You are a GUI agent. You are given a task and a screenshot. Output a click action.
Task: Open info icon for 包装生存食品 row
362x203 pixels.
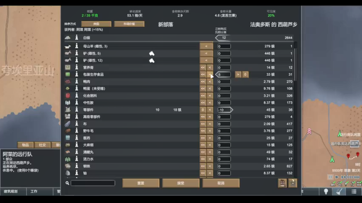click(x=76, y=74)
